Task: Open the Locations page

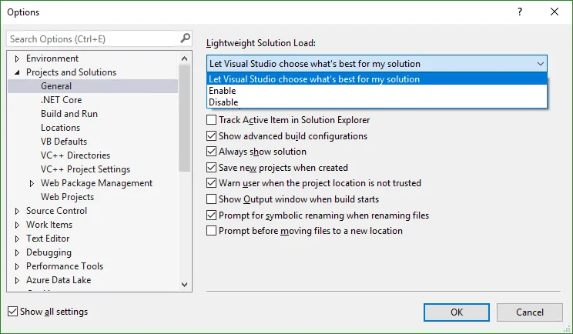Action: [x=60, y=128]
